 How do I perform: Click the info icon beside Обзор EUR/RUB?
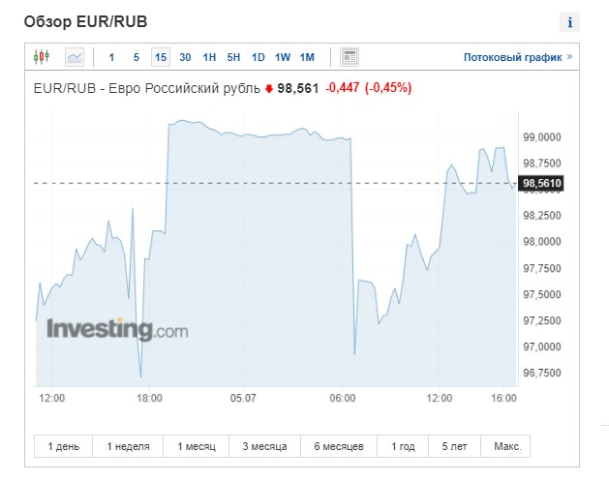pos(569,22)
